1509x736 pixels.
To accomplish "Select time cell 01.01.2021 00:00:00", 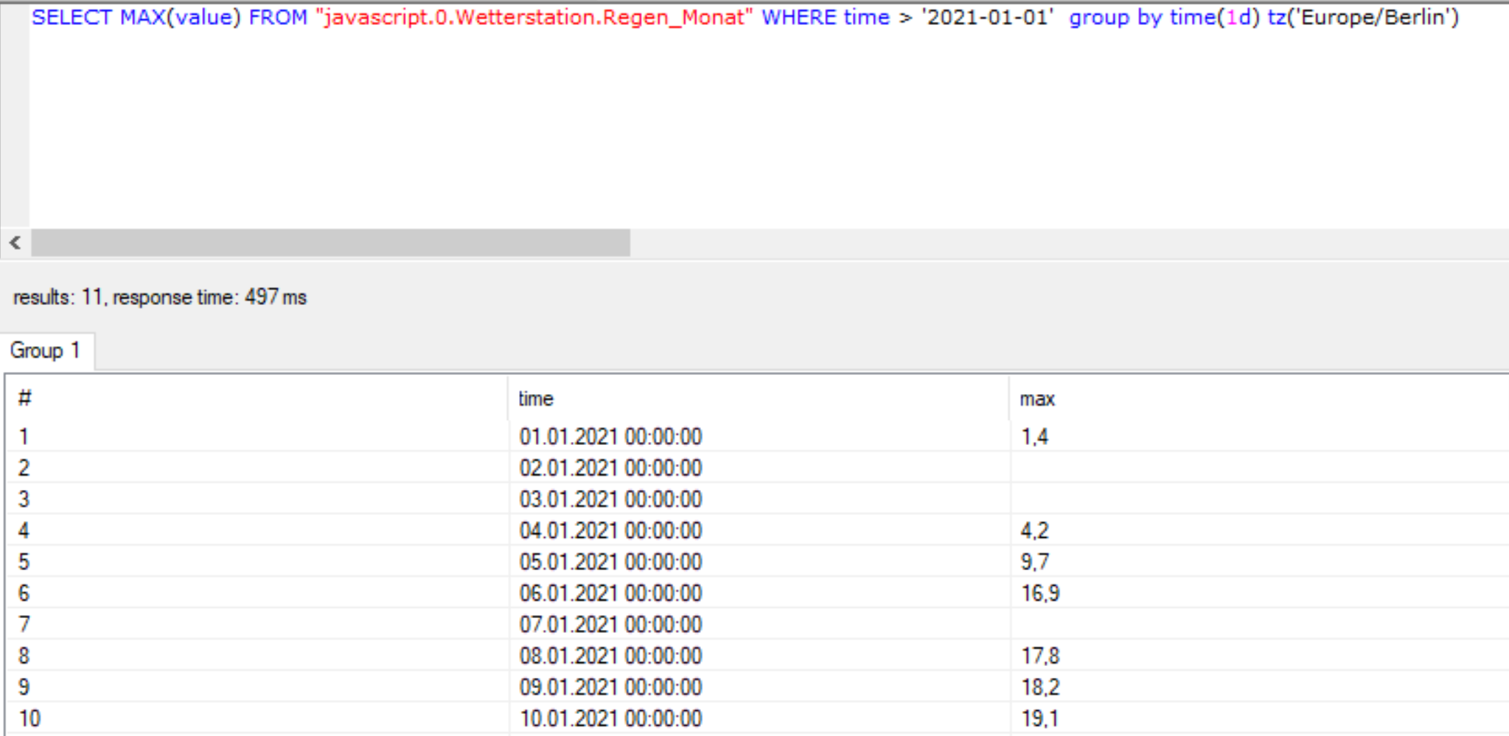I will coord(610,436).
